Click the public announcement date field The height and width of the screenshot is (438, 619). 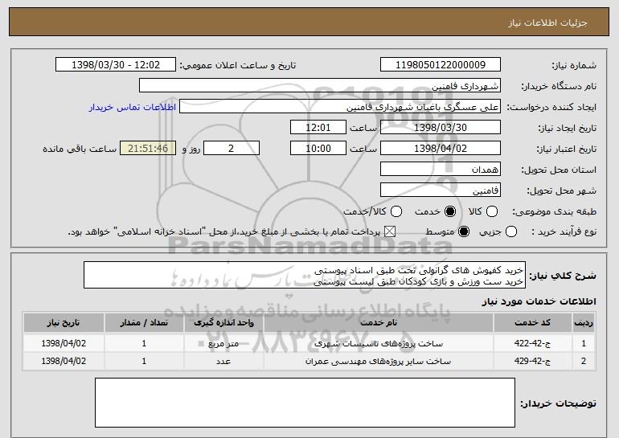pyautogui.click(x=116, y=65)
